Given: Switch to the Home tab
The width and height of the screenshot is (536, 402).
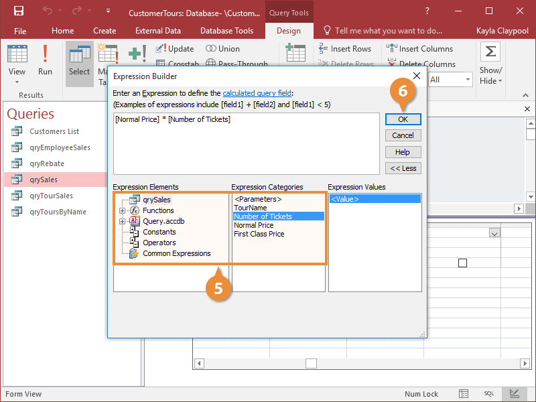Looking at the screenshot, I should (62, 31).
